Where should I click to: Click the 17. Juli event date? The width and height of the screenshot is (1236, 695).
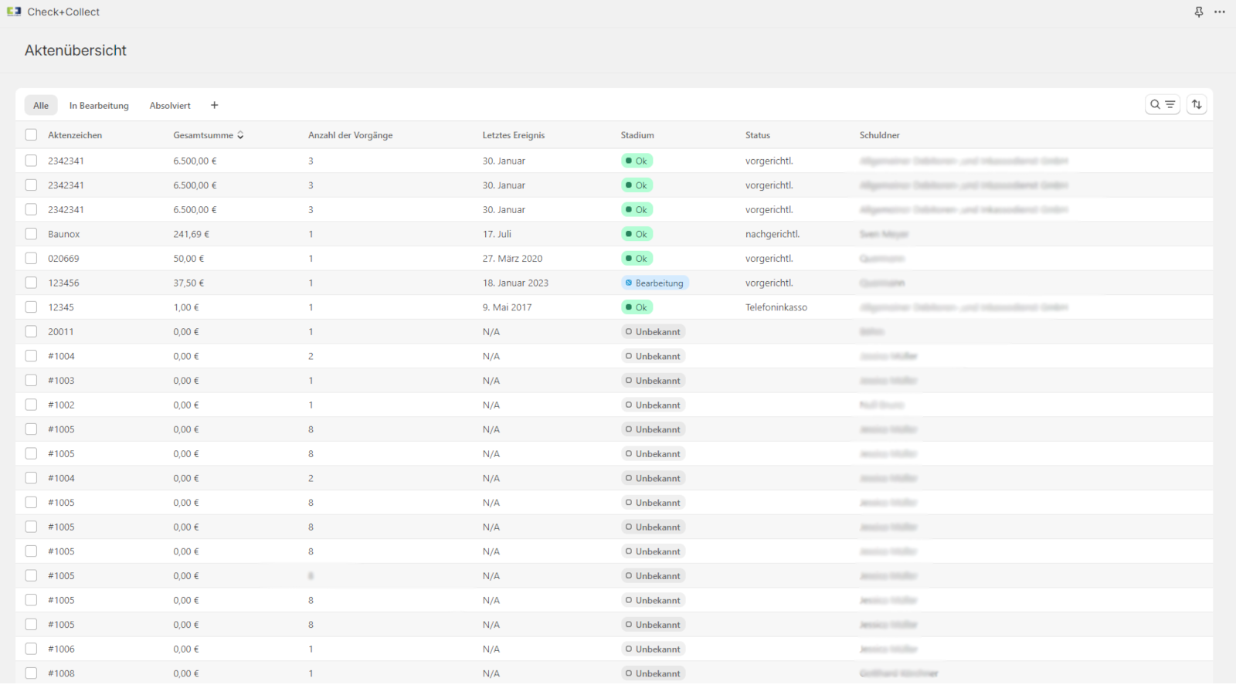coord(497,234)
